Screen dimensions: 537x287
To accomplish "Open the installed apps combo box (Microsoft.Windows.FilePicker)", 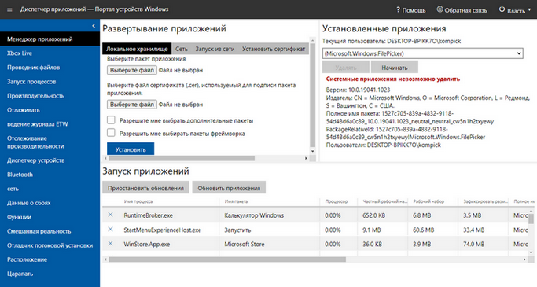I will [423, 53].
